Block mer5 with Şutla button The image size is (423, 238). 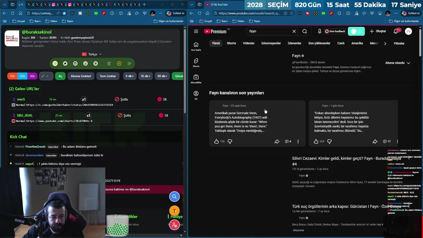pyautogui.click(x=121, y=99)
